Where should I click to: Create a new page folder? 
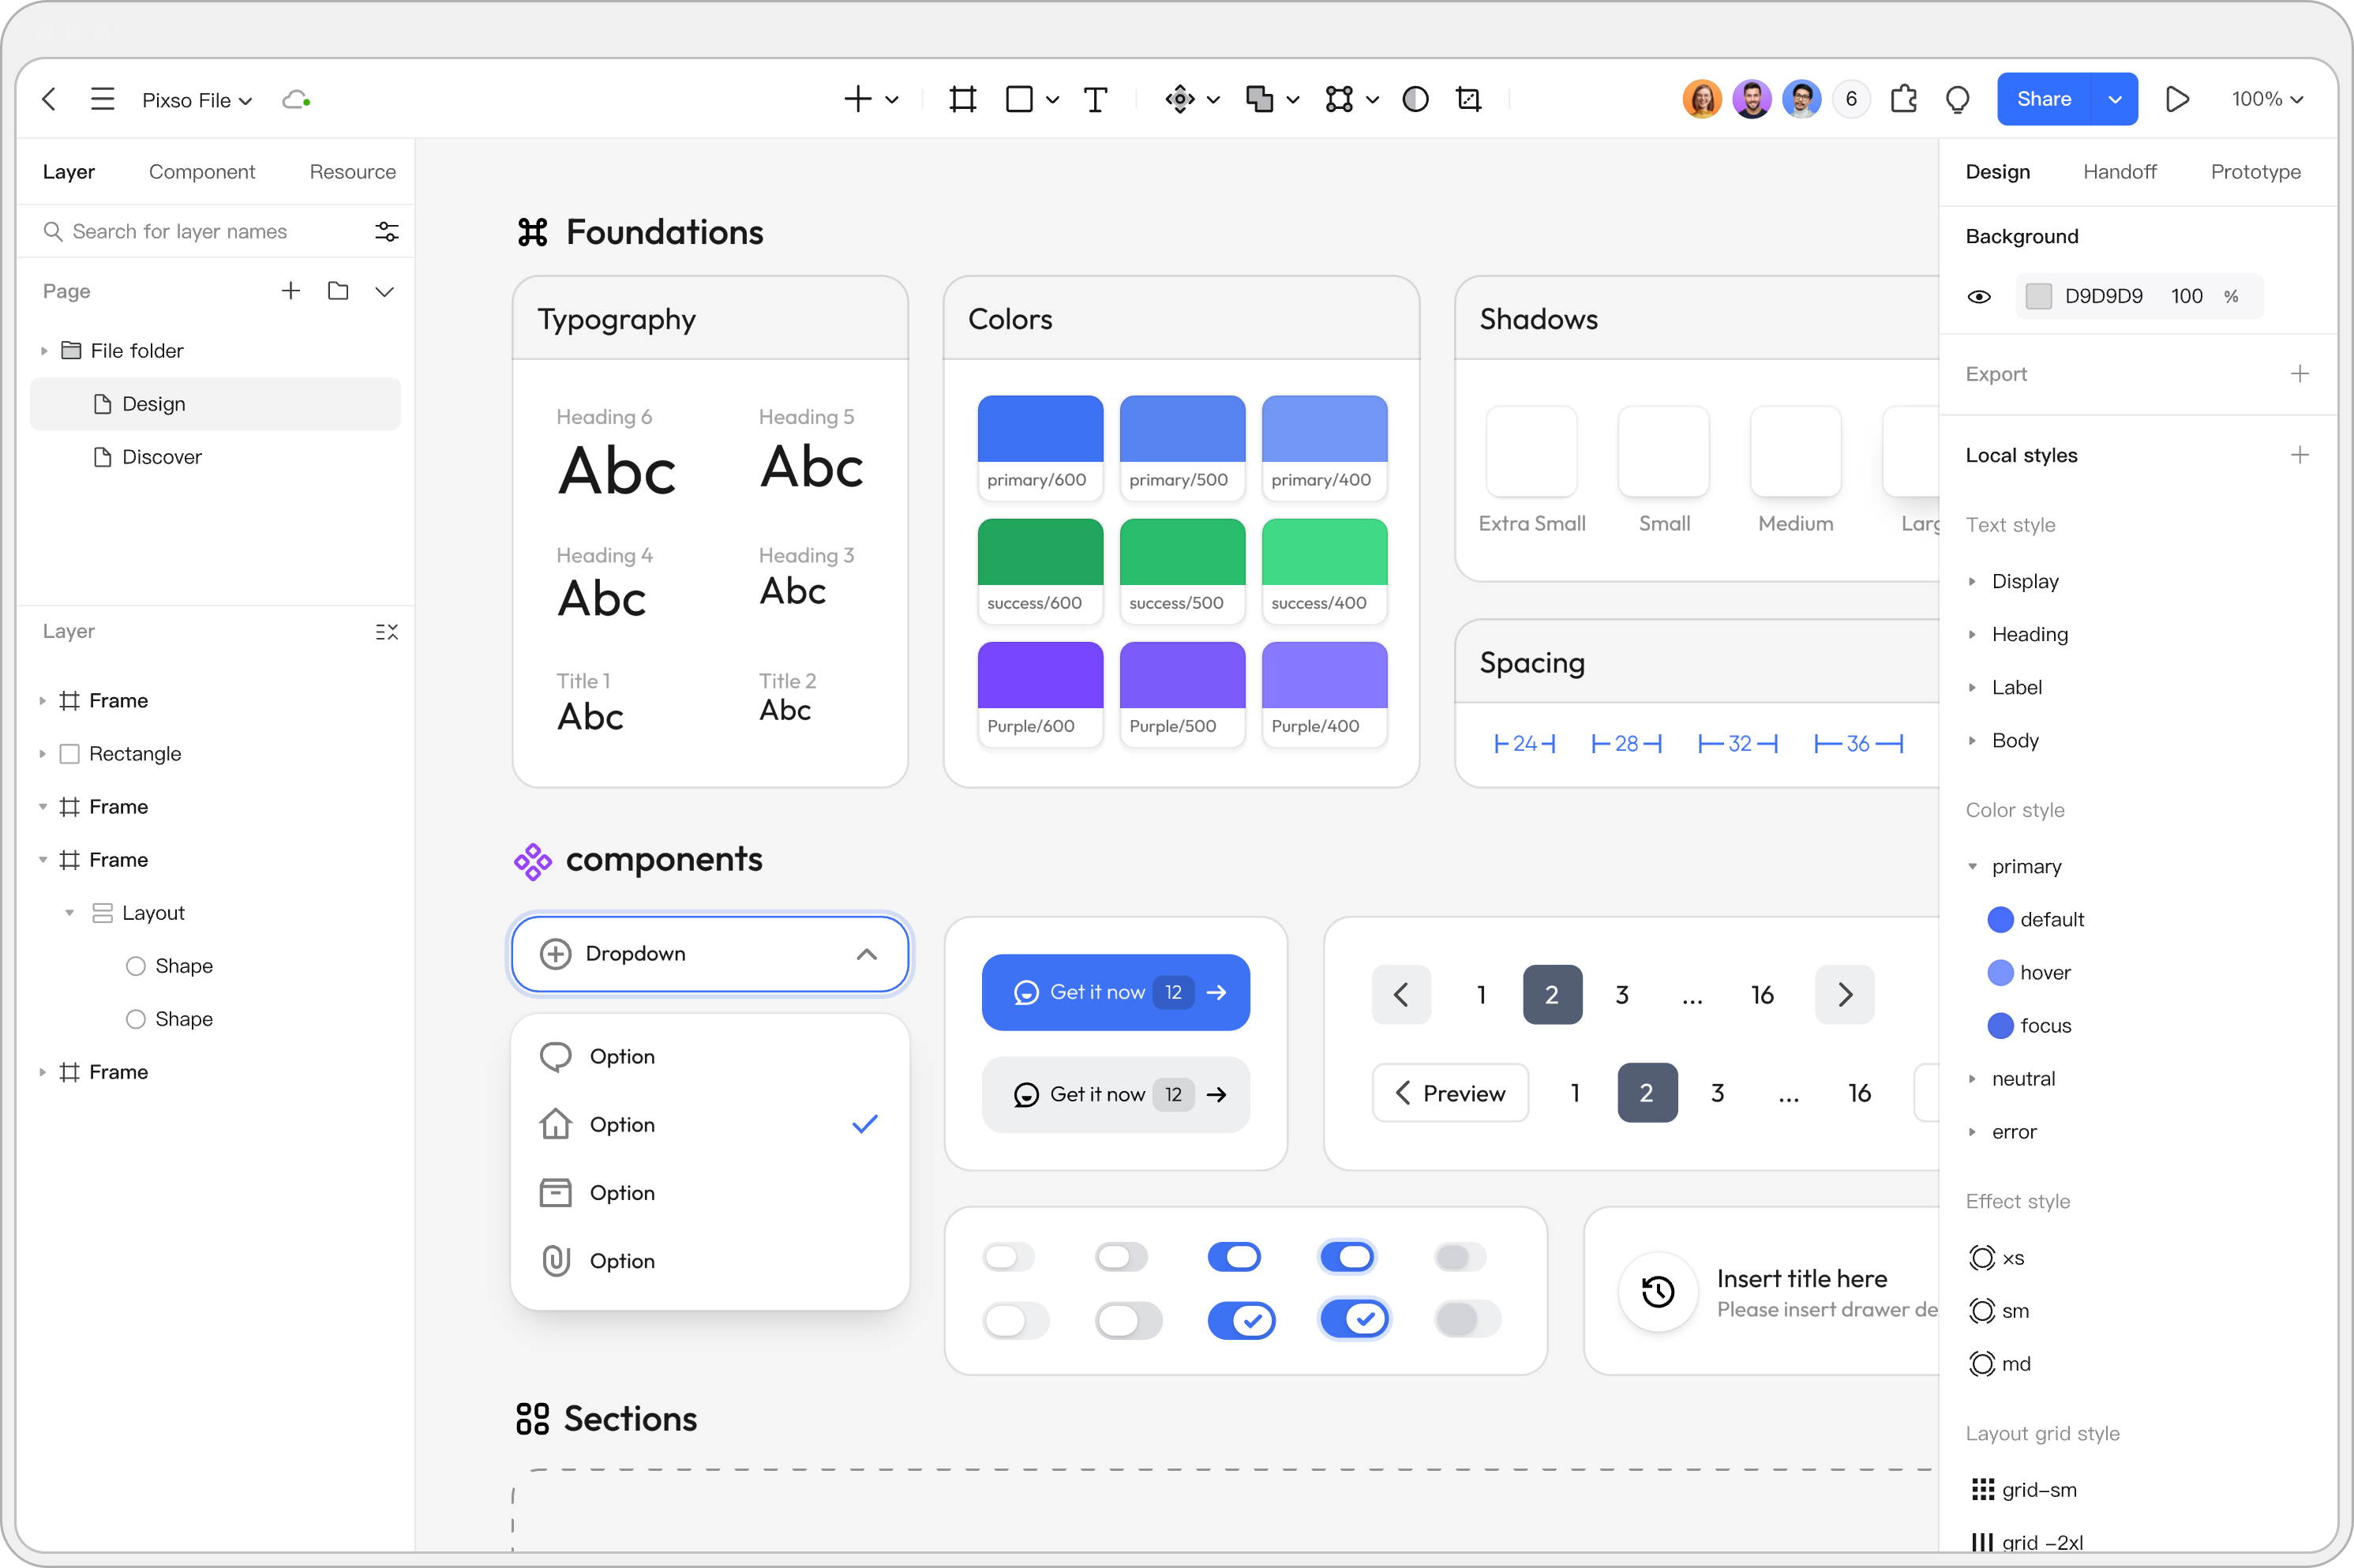pyautogui.click(x=339, y=291)
